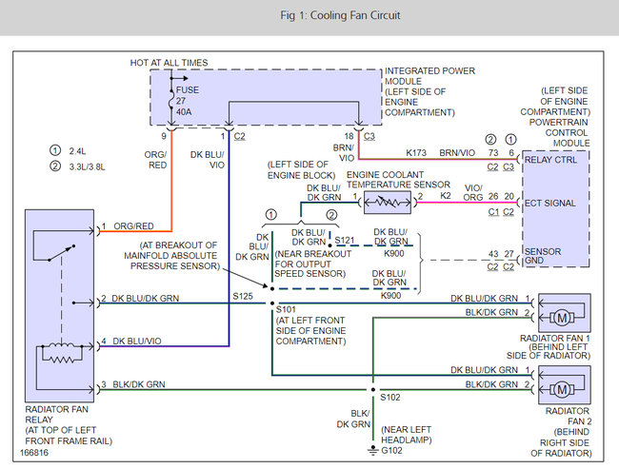Viewport: 619px width, 469px height.
Task: Click the '166816' diagram number
Action: (x=34, y=453)
